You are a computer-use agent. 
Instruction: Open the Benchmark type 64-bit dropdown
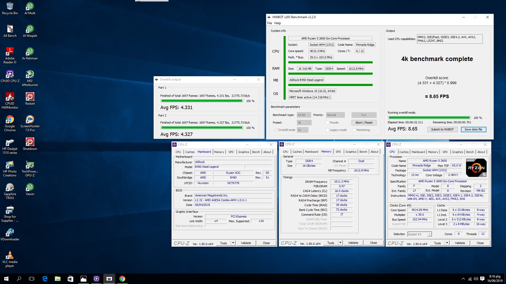click(304, 115)
